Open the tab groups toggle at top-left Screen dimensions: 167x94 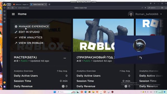coord(9,4)
